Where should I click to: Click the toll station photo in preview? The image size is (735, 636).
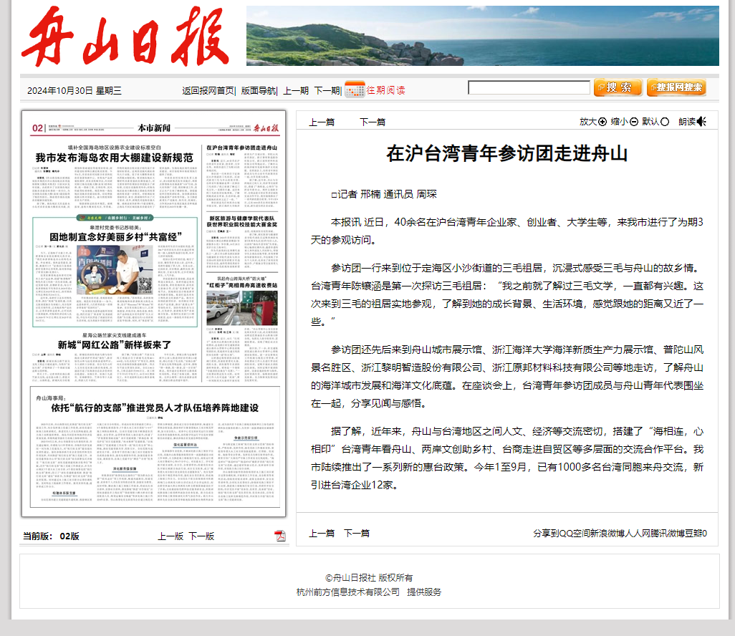point(242,308)
